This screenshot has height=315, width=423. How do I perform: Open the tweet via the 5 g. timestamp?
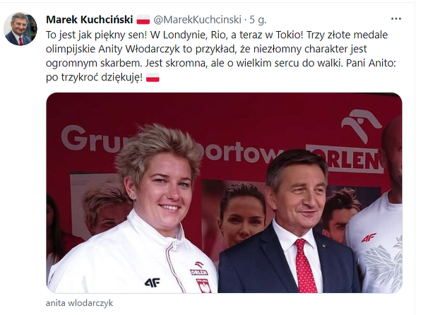click(x=258, y=20)
